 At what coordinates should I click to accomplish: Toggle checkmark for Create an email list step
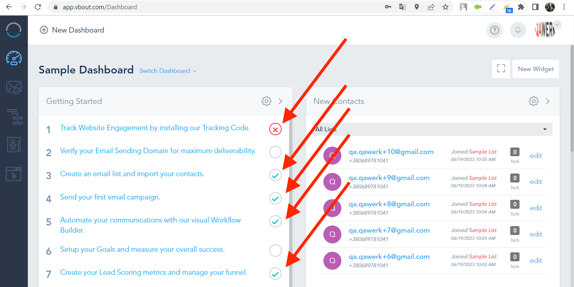pos(275,175)
